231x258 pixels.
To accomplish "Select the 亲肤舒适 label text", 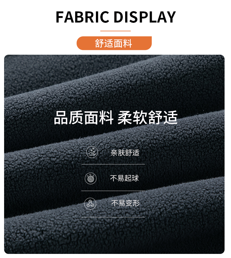I will pos(125,153).
